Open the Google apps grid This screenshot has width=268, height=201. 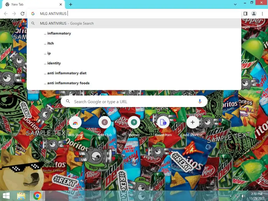click(x=259, y=27)
